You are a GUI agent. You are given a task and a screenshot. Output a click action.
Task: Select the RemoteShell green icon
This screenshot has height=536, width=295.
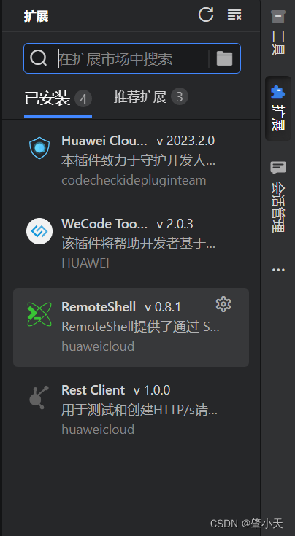click(x=39, y=314)
